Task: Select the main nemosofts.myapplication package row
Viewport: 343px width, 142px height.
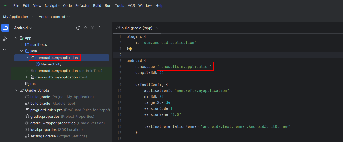Action: point(62,58)
